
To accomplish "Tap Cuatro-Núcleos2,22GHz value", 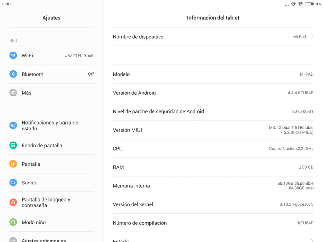I will [291, 148].
